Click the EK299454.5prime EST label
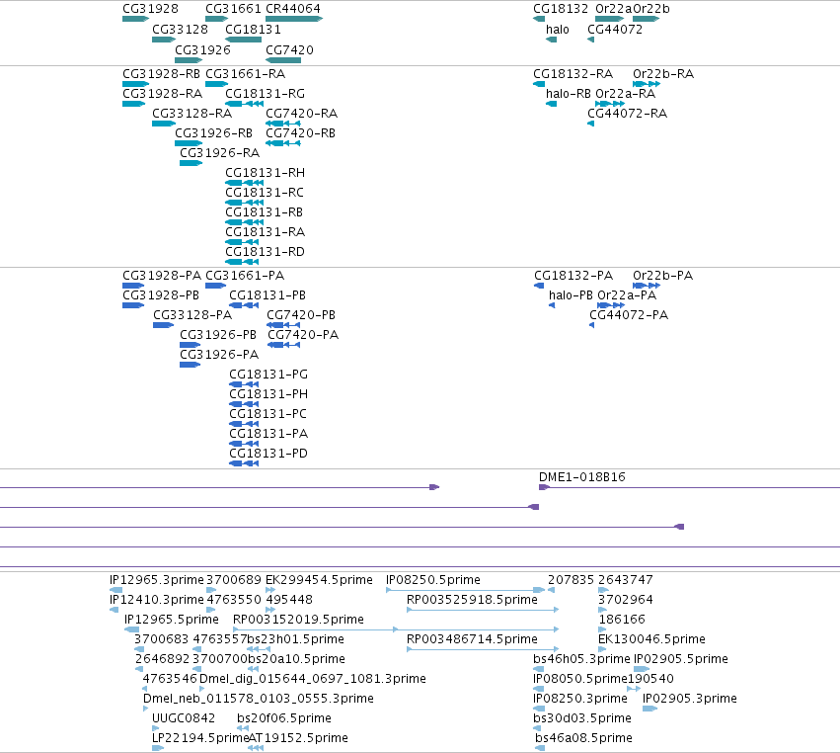 click(x=319, y=580)
